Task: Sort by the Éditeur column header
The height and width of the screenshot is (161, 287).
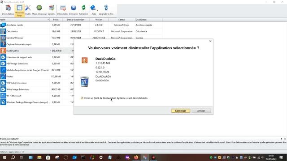Action: 122,20
